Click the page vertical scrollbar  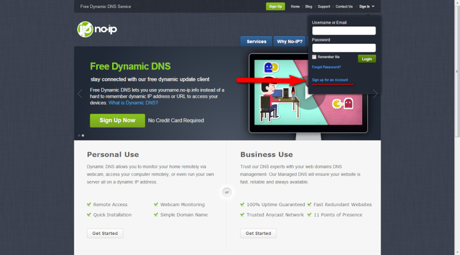pos(457,70)
